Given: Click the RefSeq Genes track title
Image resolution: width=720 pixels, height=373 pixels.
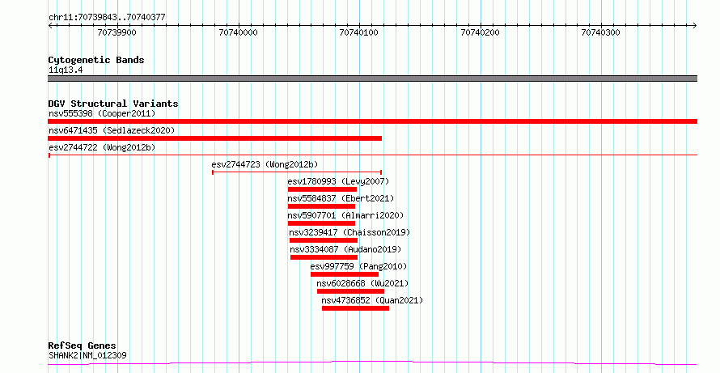Looking at the screenshot, I should (x=83, y=345).
